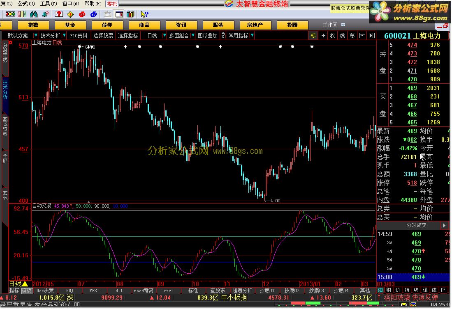This screenshot has height=309, width=452.
Task: Click the 日线 yellow triangle at chart bottom
Action: coord(25,284)
